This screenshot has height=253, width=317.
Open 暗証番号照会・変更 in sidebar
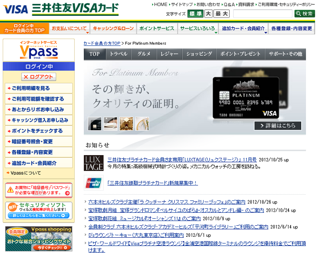pos(39,142)
